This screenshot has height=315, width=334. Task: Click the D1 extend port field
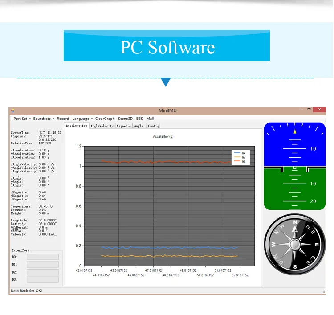coord(43,265)
